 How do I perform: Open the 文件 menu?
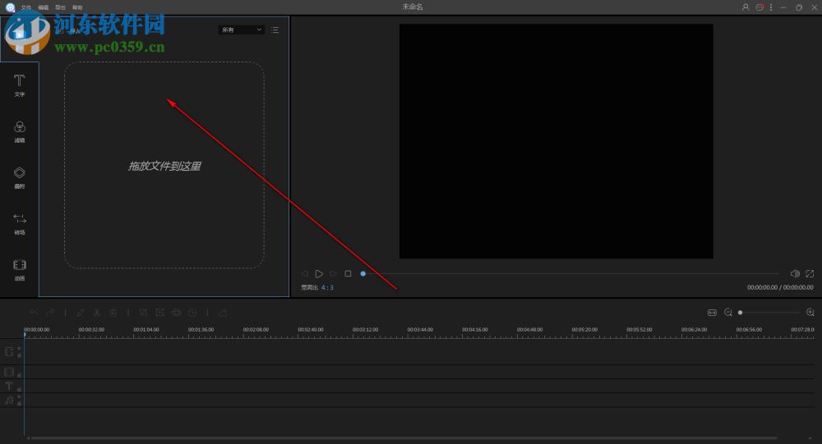click(26, 7)
